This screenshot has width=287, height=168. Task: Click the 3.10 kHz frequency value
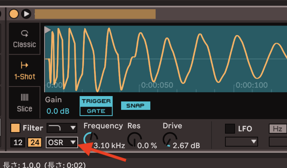[x=109, y=145]
